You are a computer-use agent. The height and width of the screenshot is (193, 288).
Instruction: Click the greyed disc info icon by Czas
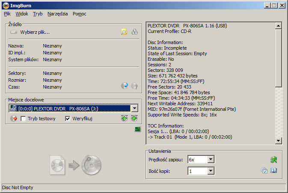pyautogui.click(x=134, y=86)
